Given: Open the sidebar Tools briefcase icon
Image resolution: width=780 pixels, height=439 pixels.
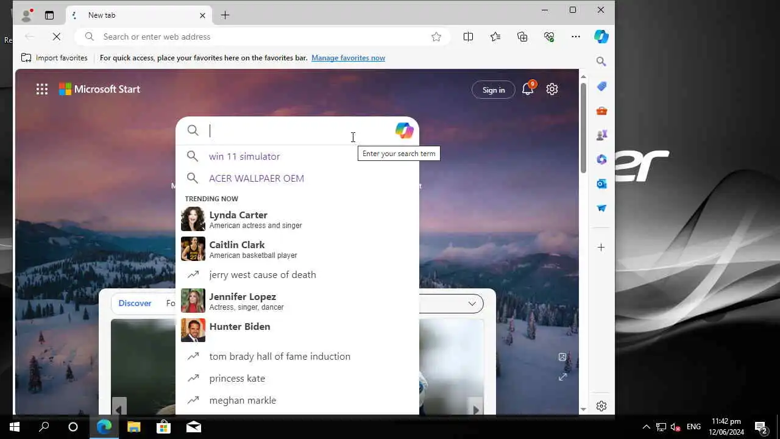Looking at the screenshot, I should [x=601, y=111].
